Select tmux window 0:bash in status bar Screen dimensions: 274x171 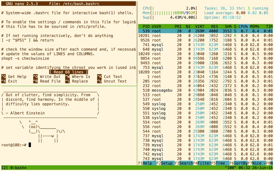pyautogui.click(x=17, y=168)
